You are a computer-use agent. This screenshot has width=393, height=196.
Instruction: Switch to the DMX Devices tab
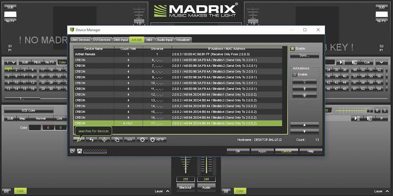[x=81, y=40]
